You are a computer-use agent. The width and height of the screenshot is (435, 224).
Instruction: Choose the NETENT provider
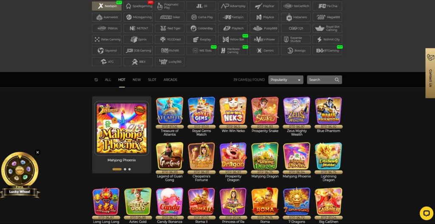[138, 28]
